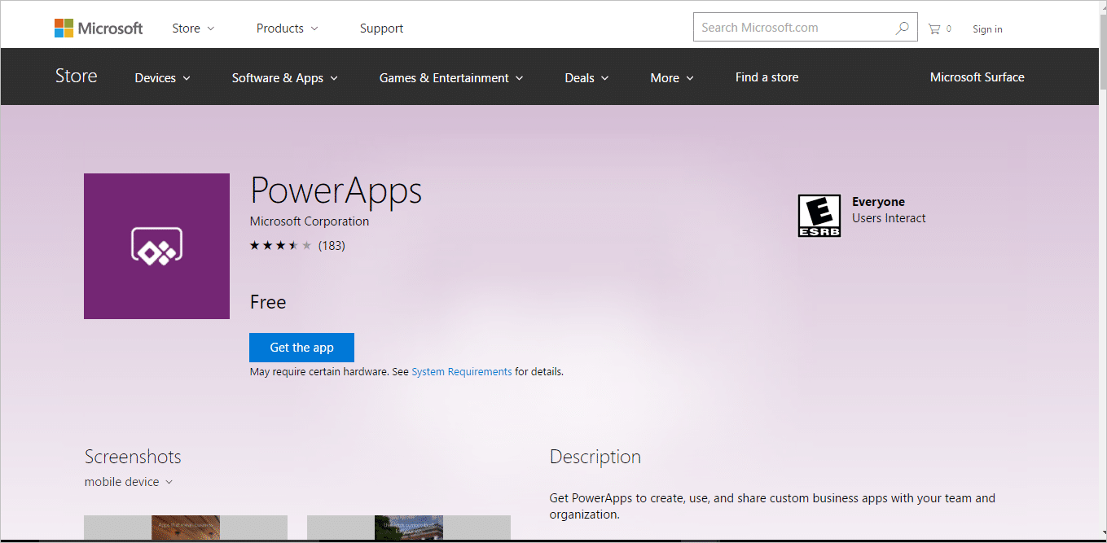Viewport: 1107px width, 543px height.
Task: Go to the Support page
Action: 381,28
